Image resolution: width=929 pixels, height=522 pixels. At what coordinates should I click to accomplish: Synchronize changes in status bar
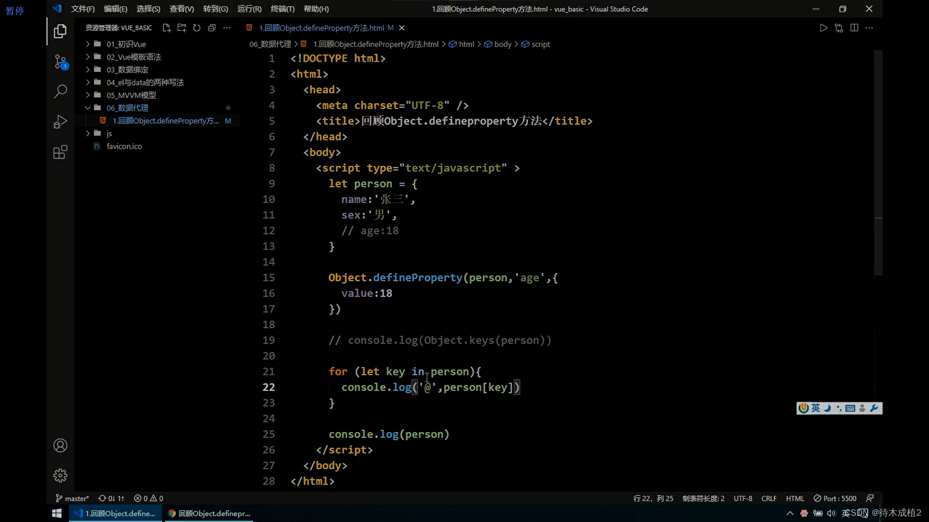point(111,498)
